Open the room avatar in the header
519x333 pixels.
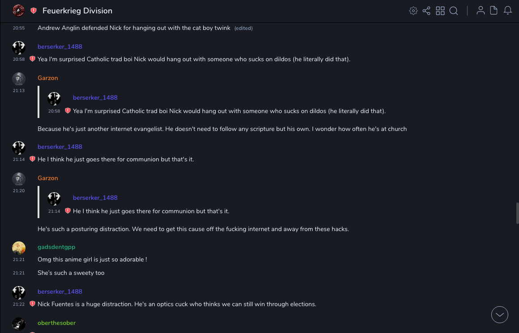[18, 11]
